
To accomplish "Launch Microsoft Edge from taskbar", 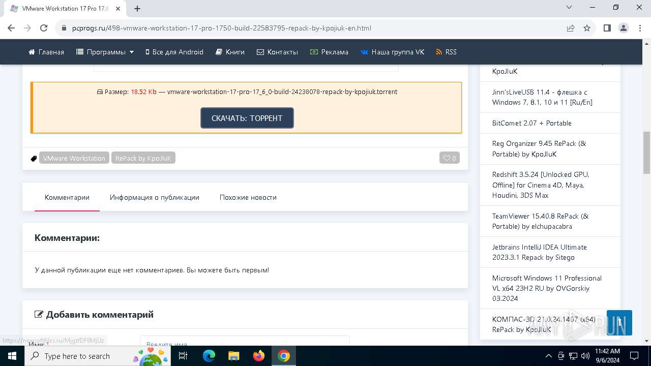I will pyautogui.click(x=209, y=356).
